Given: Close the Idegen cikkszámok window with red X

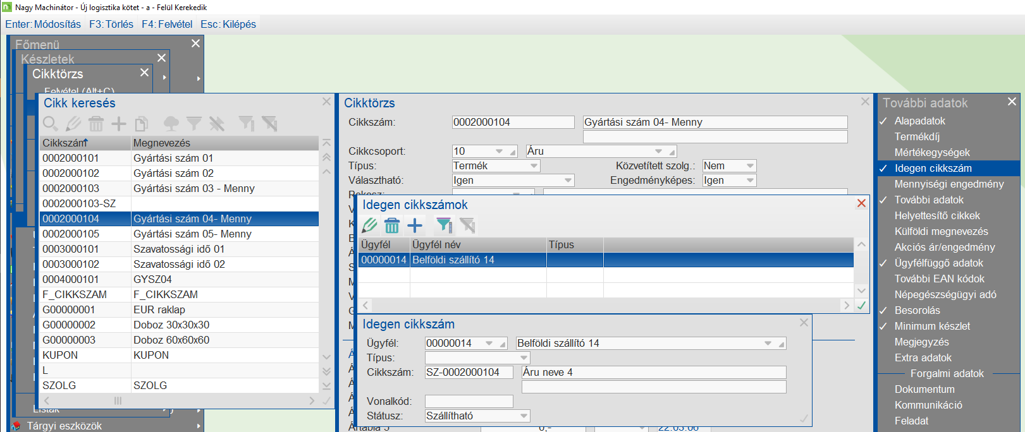Looking at the screenshot, I should click(861, 203).
